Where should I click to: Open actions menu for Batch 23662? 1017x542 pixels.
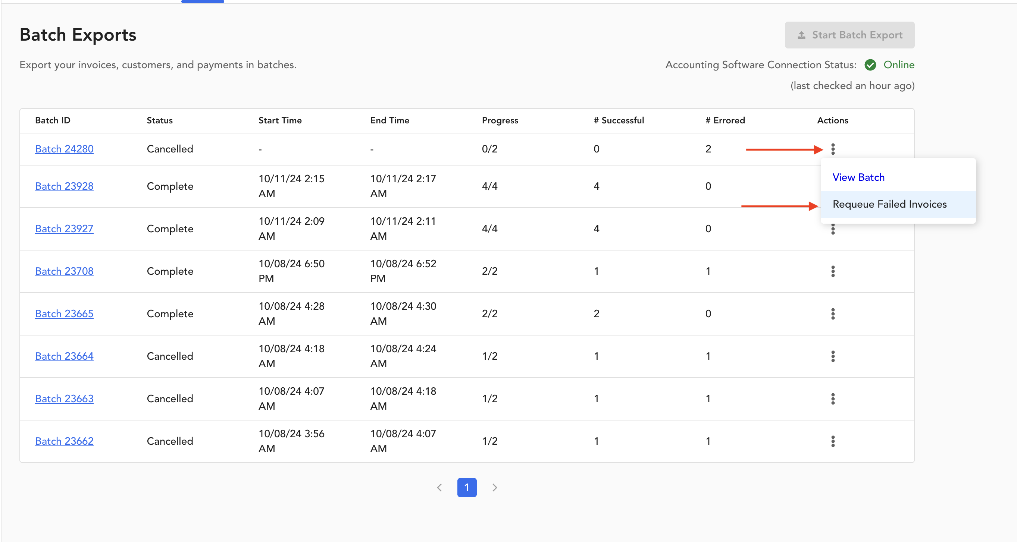833,441
